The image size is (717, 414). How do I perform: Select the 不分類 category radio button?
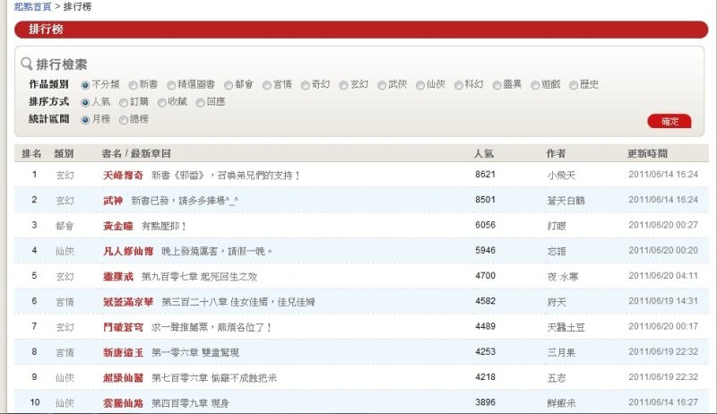85,85
